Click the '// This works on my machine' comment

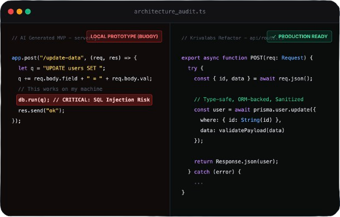60,89
